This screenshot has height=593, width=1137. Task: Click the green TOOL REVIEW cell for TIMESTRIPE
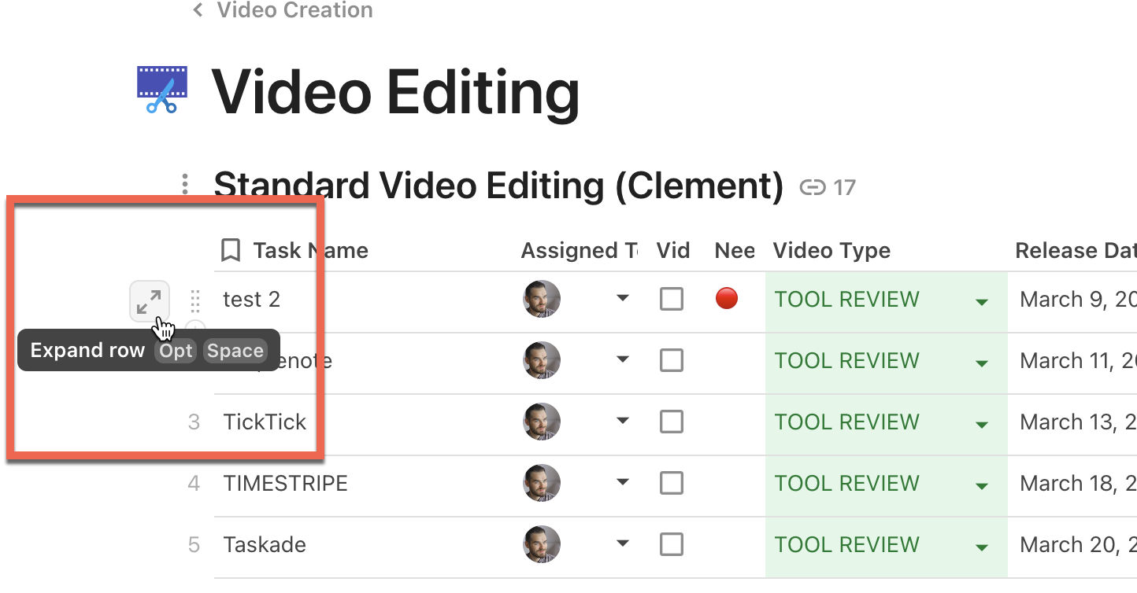tap(847, 483)
